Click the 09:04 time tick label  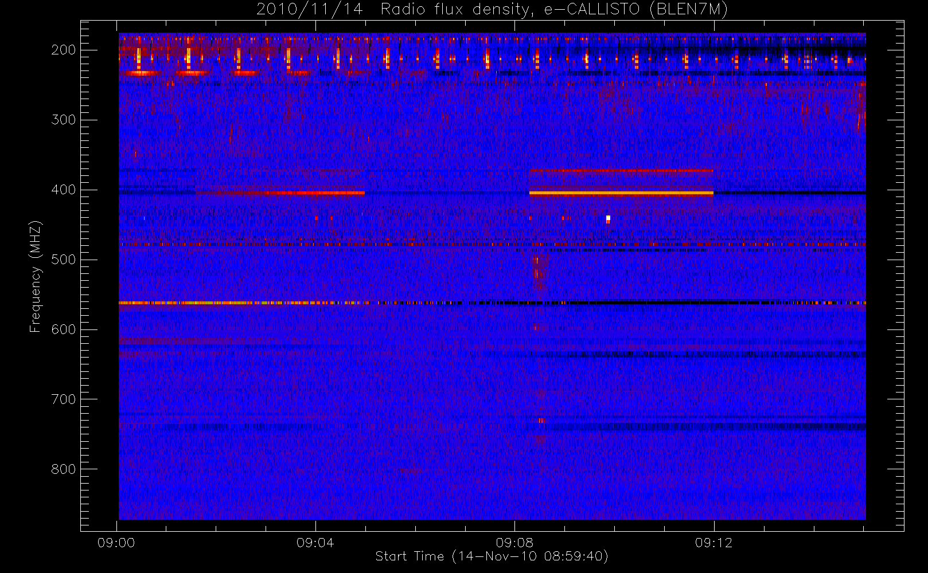pyautogui.click(x=315, y=543)
